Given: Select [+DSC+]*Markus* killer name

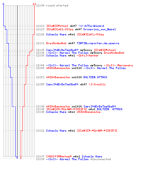Looking at the screenshot, I should [59, 156].
